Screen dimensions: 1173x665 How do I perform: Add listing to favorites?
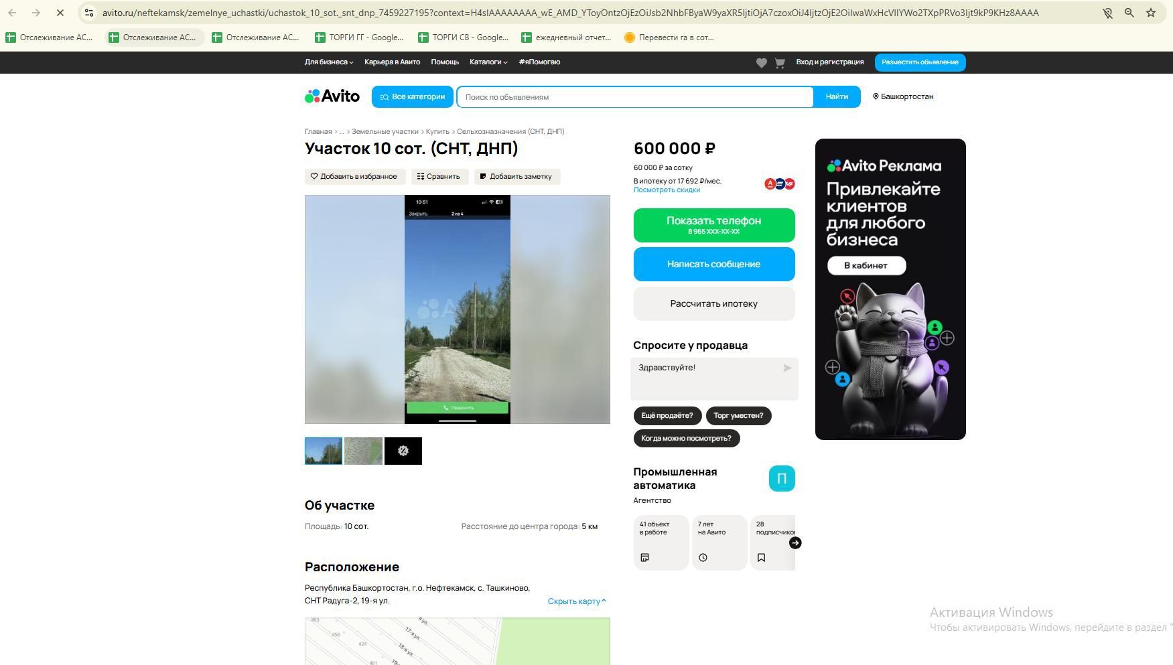click(354, 177)
